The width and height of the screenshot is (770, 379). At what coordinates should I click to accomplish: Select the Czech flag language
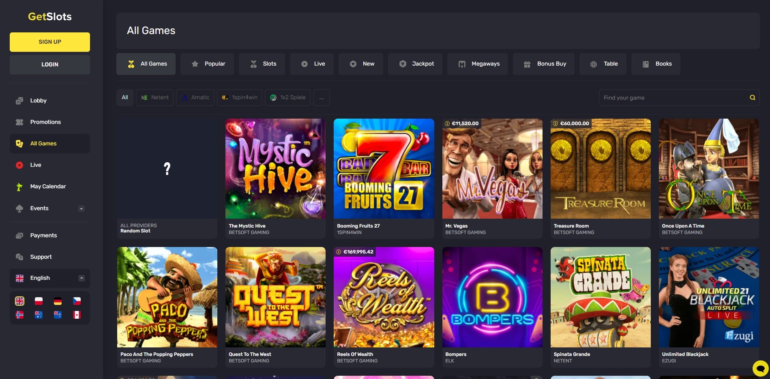[x=77, y=301]
